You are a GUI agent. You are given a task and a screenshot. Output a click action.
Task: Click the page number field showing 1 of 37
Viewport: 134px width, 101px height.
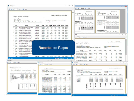pyautogui.click(x=16, y=9)
